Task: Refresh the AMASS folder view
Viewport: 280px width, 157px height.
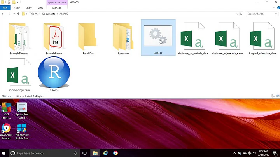Action: pos(241,14)
